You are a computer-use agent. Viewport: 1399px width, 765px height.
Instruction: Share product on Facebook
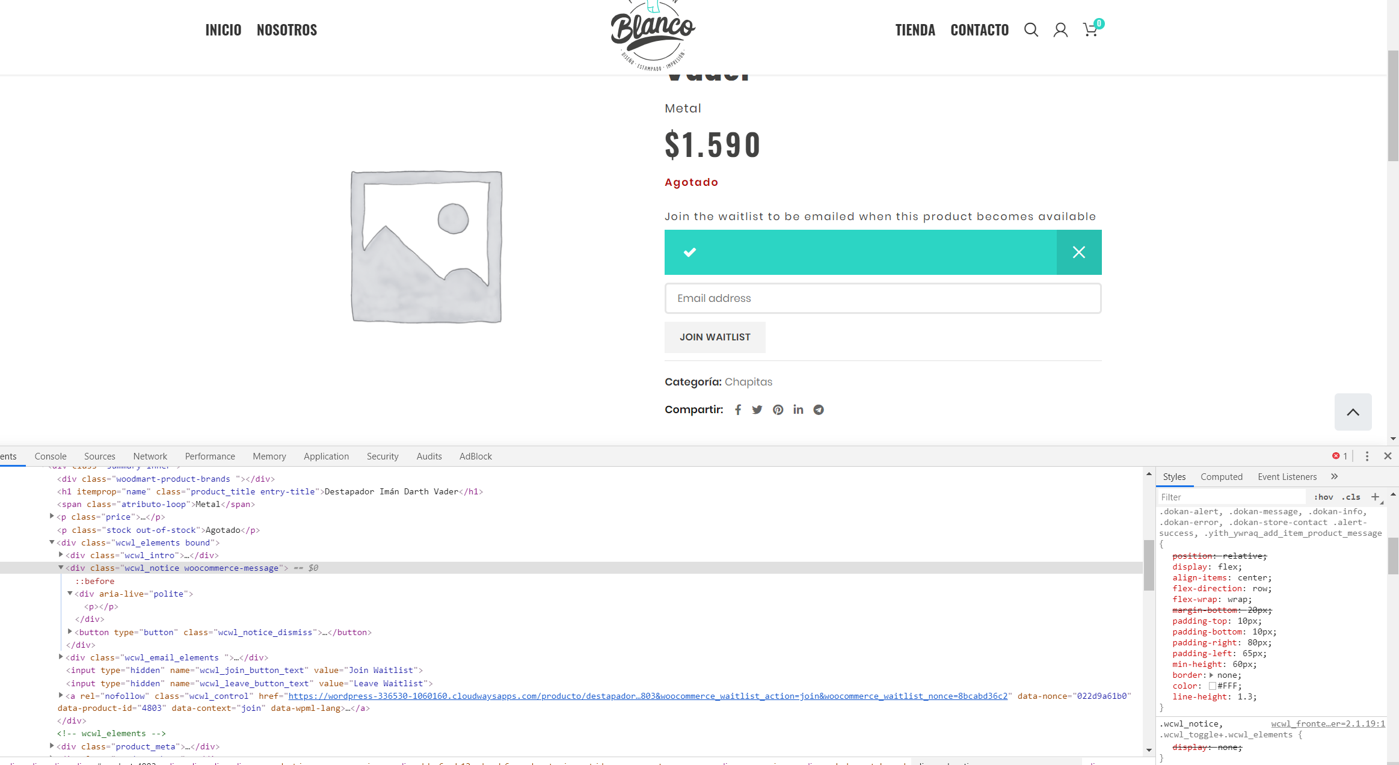coord(738,410)
